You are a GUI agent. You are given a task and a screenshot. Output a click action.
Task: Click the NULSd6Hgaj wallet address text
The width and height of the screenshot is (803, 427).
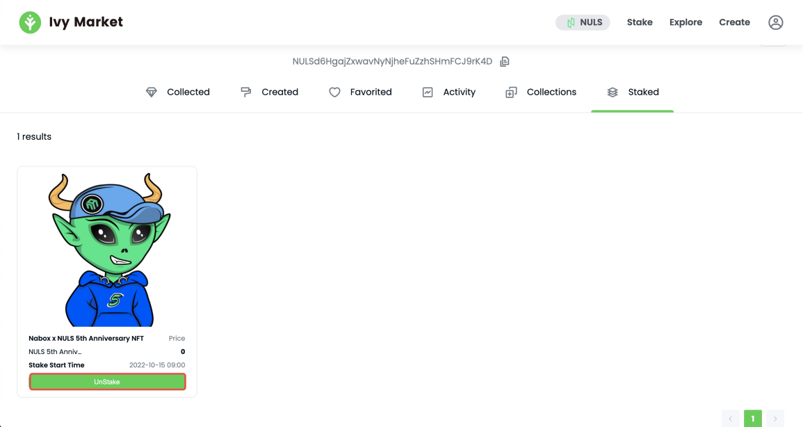(392, 61)
